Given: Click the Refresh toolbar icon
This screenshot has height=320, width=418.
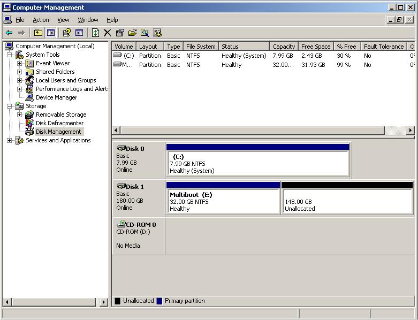Looking at the screenshot, I should click(95, 33).
